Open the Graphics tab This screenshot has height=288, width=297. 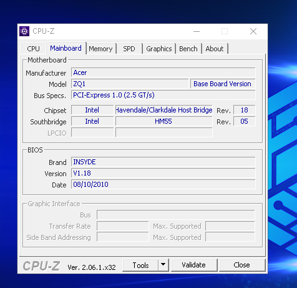[x=159, y=49]
